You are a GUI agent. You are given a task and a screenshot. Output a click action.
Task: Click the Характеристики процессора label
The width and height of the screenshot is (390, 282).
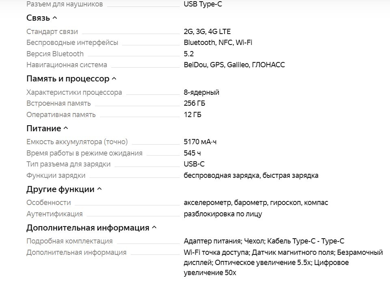pyautogui.click(x=74, y=92)
